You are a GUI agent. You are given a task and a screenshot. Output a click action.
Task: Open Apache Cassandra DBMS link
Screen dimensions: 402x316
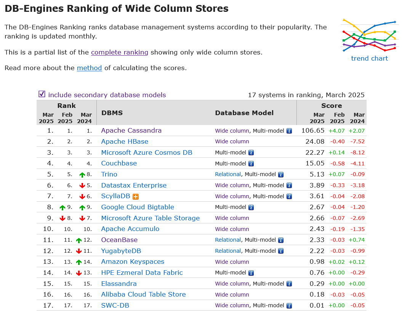(x=131, y=131)
